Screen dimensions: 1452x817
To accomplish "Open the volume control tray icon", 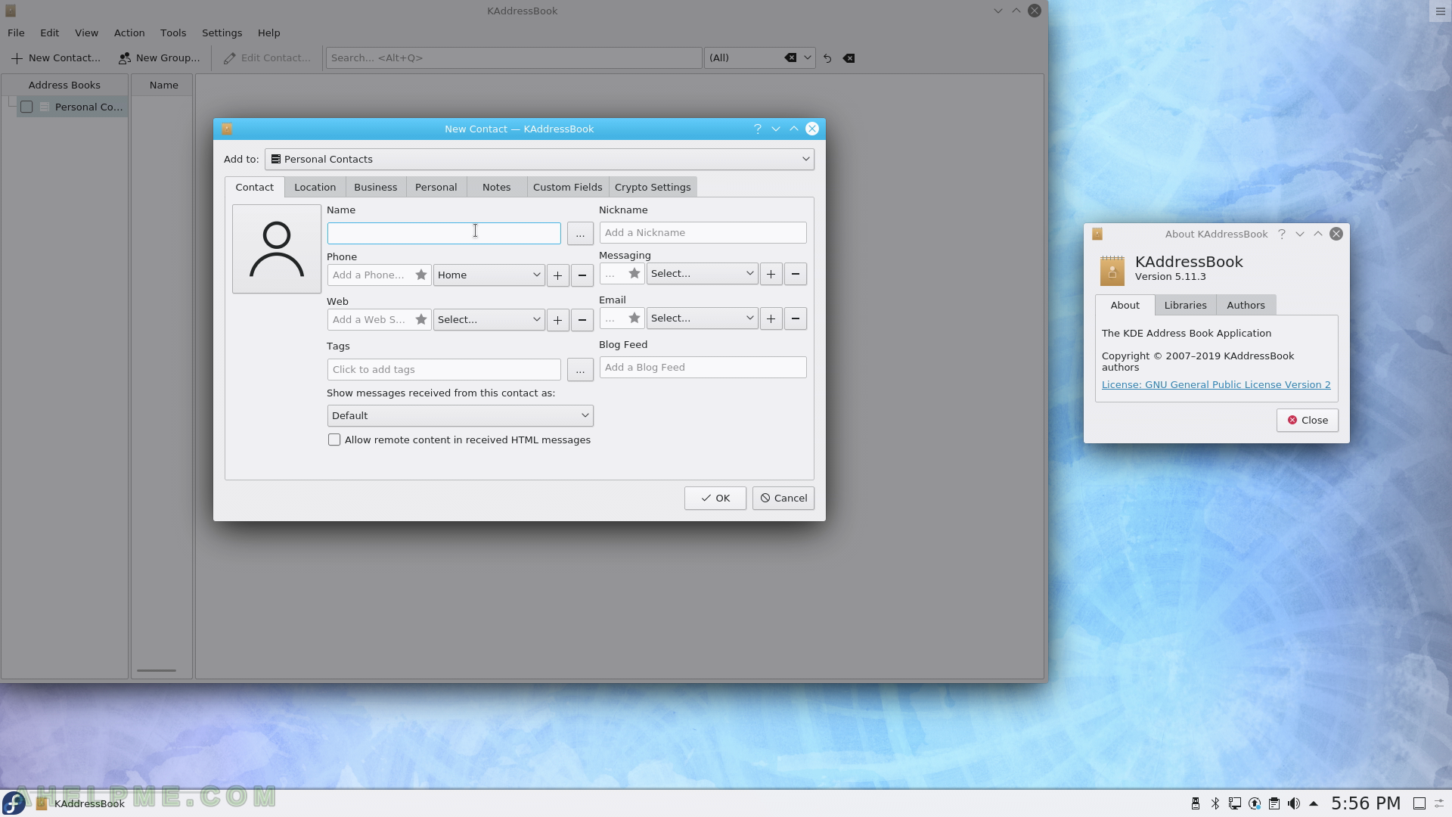I will click(1293, 803).
